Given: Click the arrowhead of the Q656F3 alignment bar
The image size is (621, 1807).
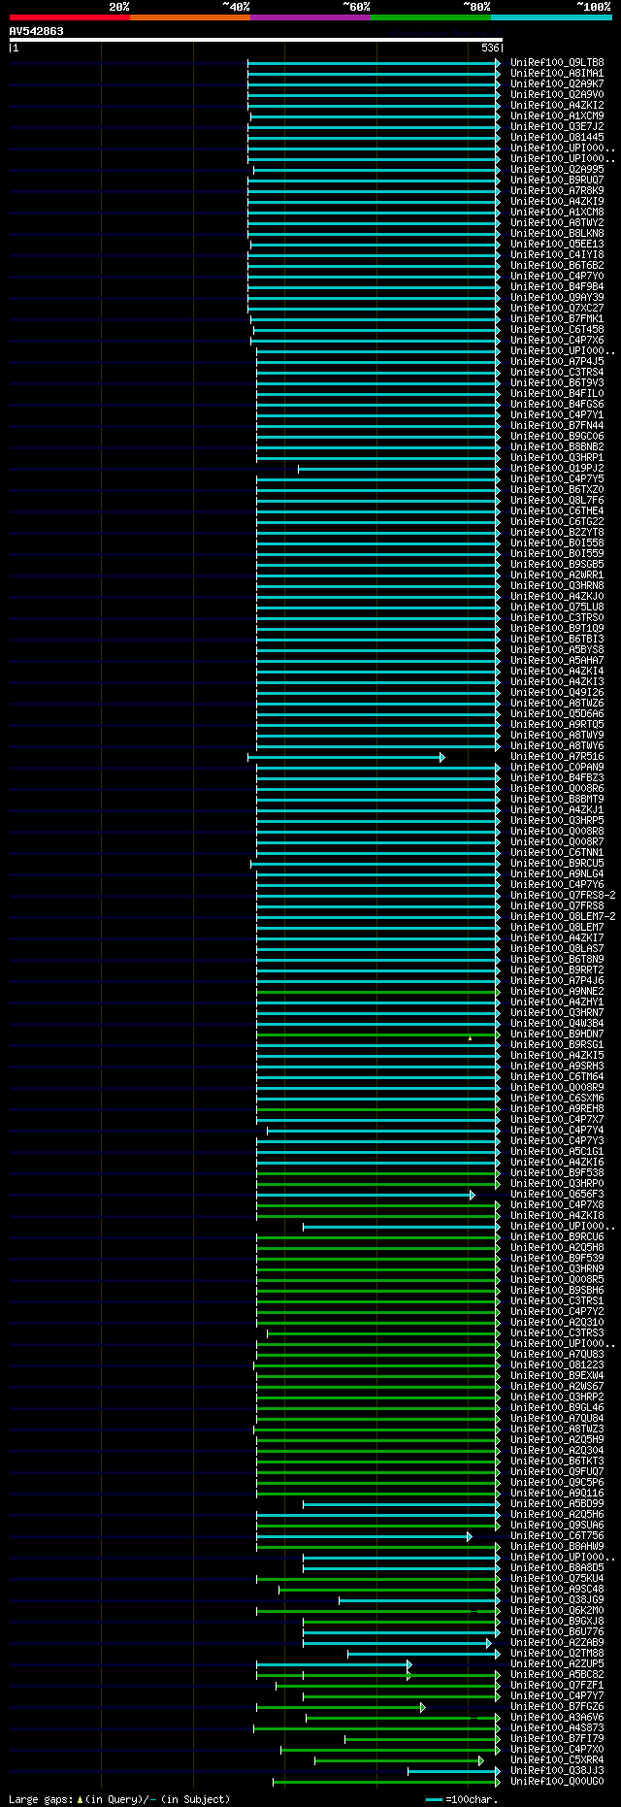Looking at the screenshot, I should (473, 1195).
